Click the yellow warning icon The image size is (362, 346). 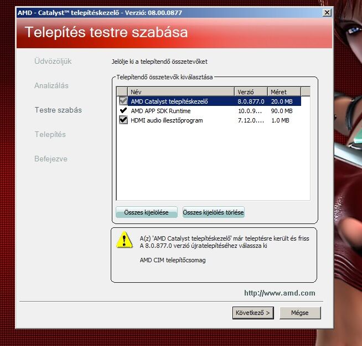[125, 240]
